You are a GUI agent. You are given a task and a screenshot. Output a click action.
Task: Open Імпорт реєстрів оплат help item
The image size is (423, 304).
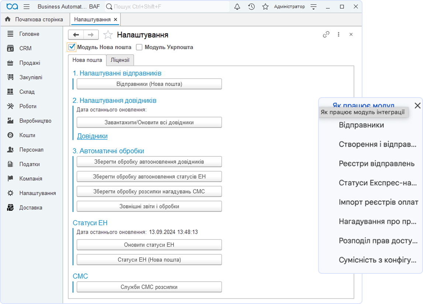[x=378, y=202]
